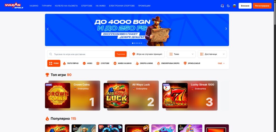Open the Живо казино category
The image size is (276, 132).
pos(123,63)
